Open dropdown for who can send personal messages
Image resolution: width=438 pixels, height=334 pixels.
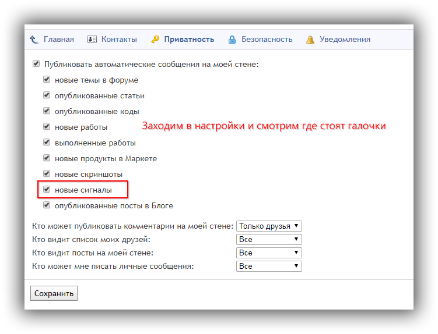269,267
